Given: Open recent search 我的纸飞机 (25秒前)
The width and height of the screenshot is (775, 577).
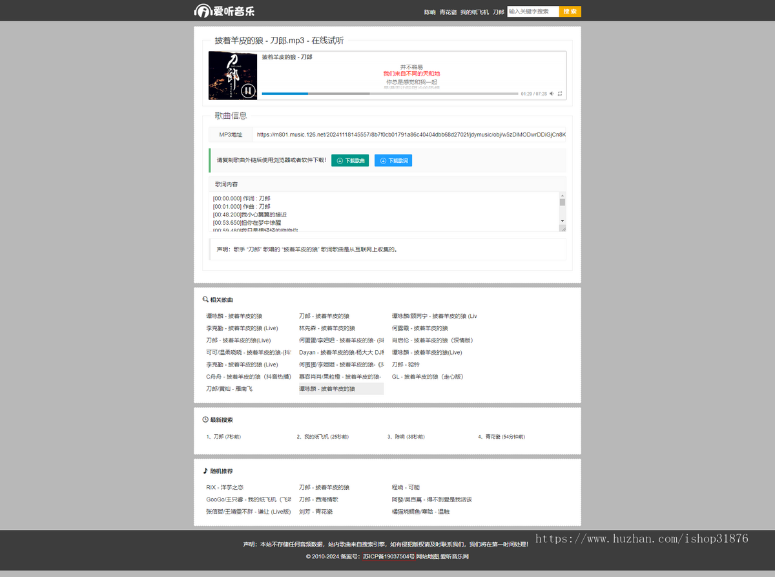Looking at the screenshot, I should 322,437.
